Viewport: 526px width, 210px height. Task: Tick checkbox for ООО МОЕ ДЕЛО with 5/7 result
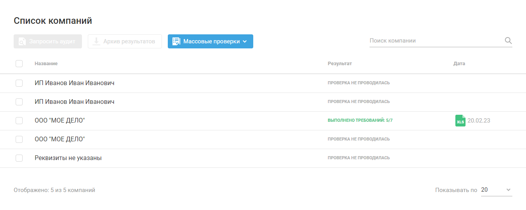[x=19, y=121]
